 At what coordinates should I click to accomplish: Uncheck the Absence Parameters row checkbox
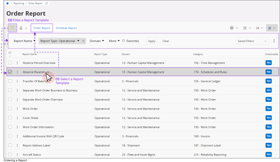click(10, 72)
